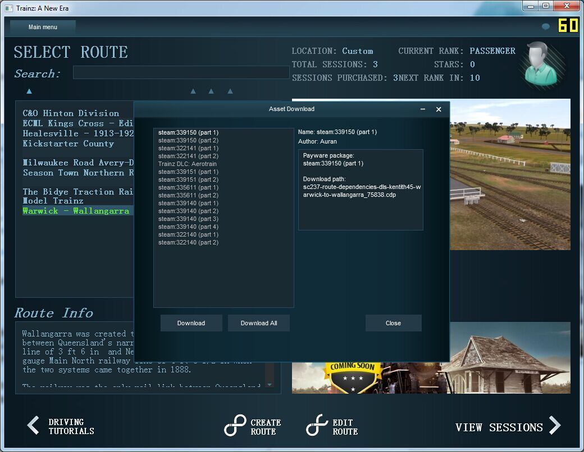The height and width of the screenshot is (452, 584).
Task: Click the Edit Route icon
Action: point(317,425)
